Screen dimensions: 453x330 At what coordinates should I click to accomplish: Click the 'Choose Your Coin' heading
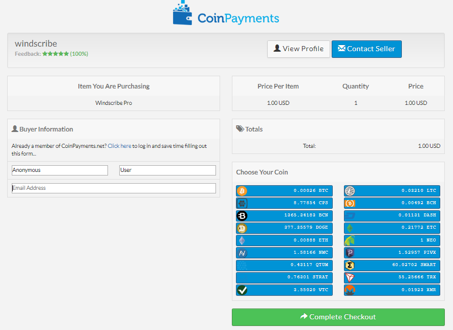click(x=262, y=172)
